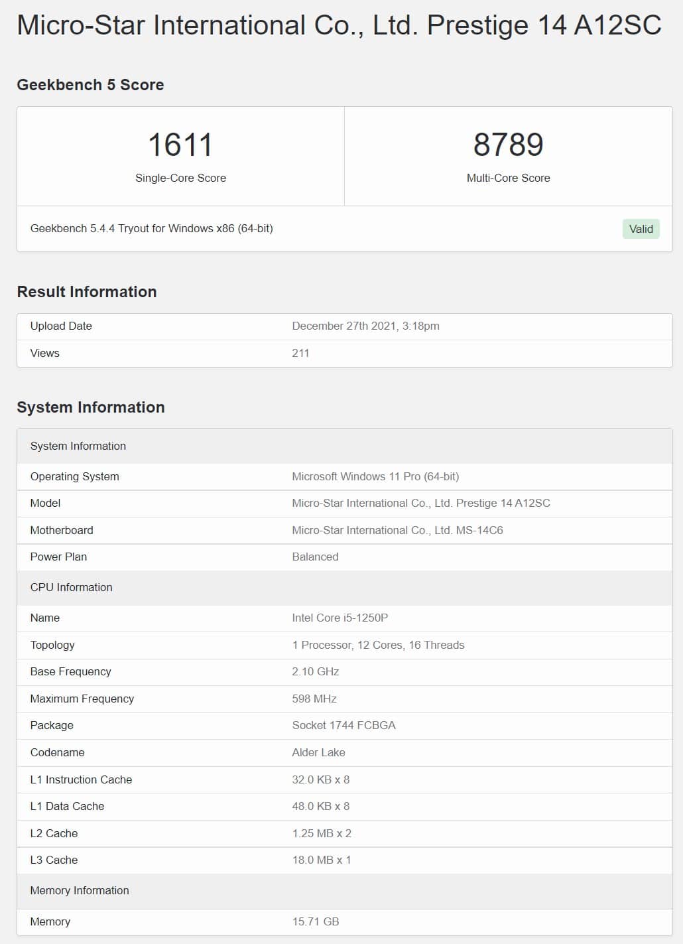Click the Package row label
The height and width of the screenshot is (944, 683).
(x=52, y=725)
